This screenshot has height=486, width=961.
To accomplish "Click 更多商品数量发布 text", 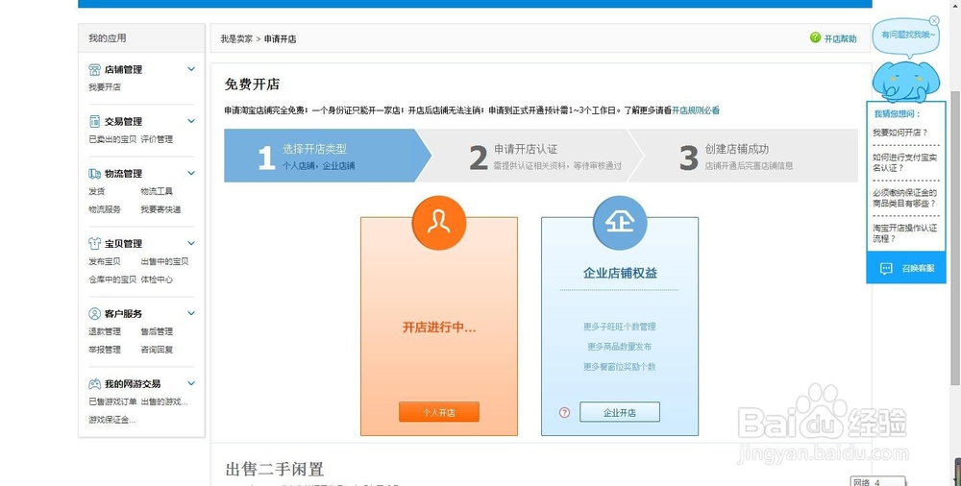I will pos(620,347).
